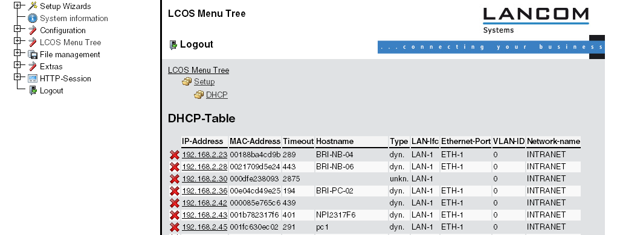Expand the HTTP-Session tree node

[x=17, y=77]
